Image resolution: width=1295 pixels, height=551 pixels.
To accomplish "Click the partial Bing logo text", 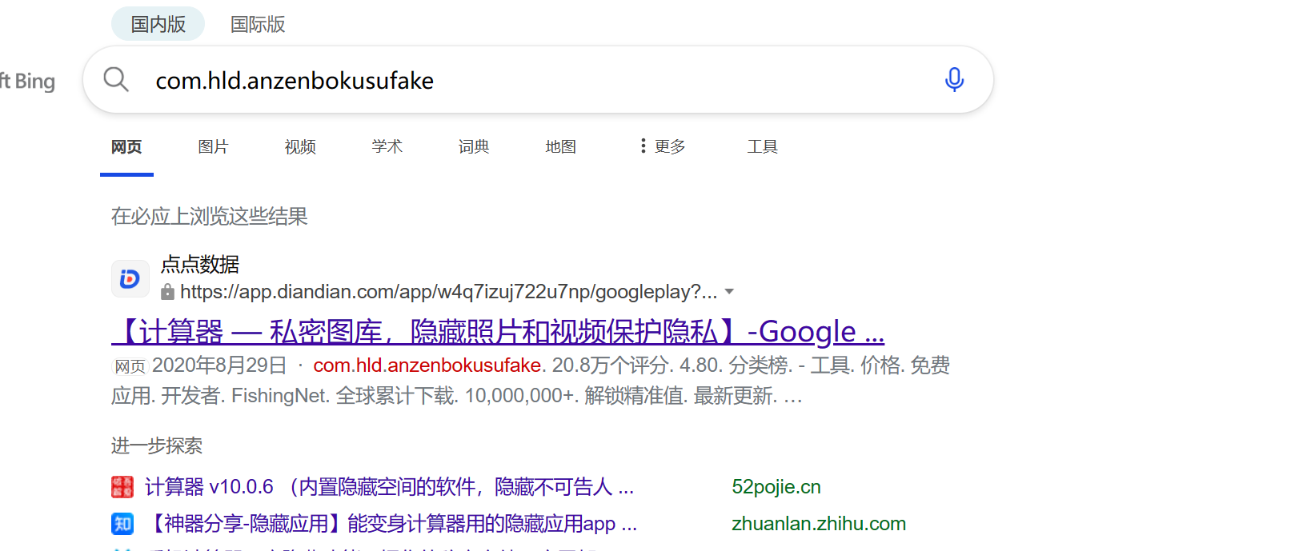I will (x=27, y=81).
